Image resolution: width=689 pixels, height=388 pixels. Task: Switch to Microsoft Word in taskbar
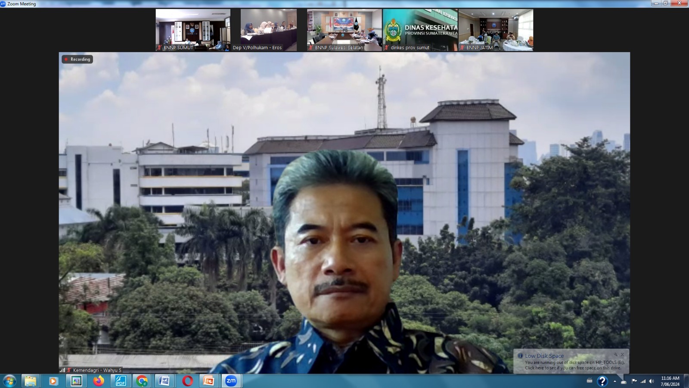[x=164, y=381]
